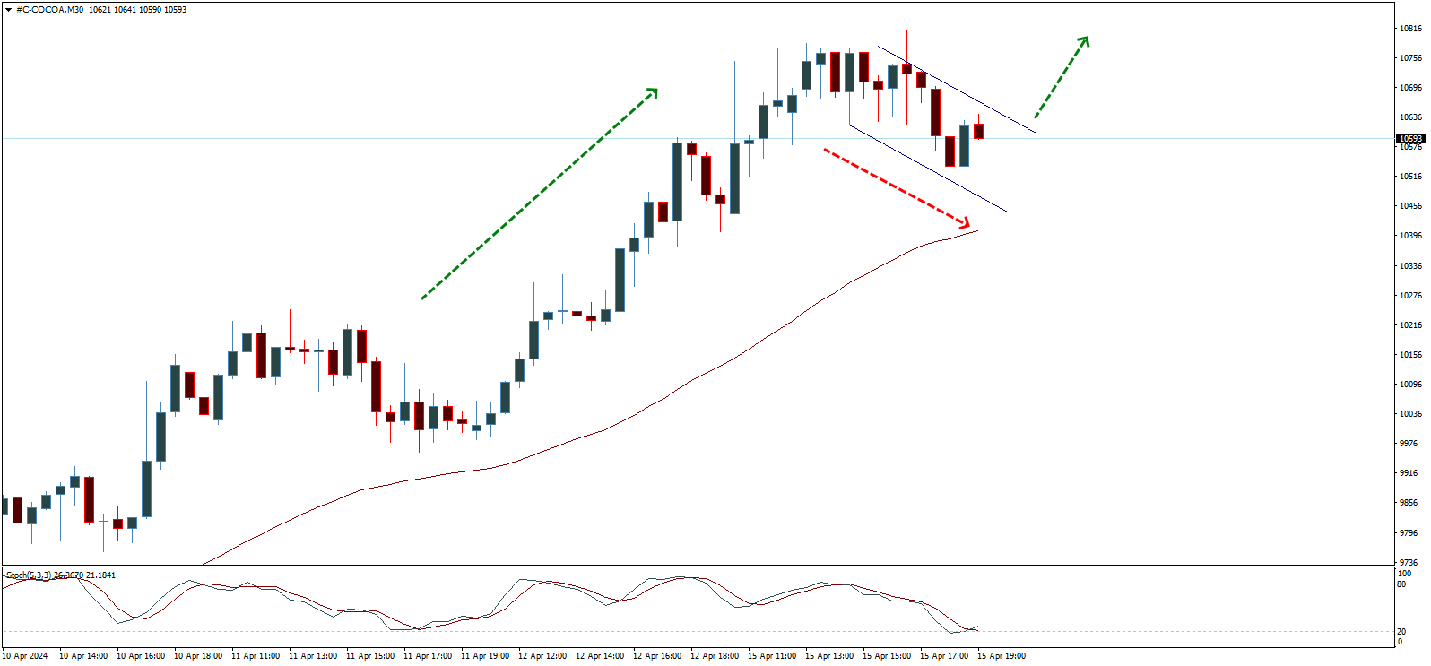The width and height of the screenshot is (1431, 666).
Task: Click the 10816 price axis label
Action: click(x=1410, y=29)
